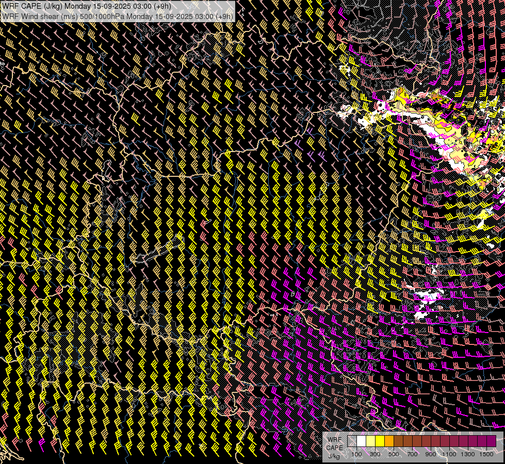505x464 pixels.
Task: Click the legend value 500
Action: tap(394, 454)
